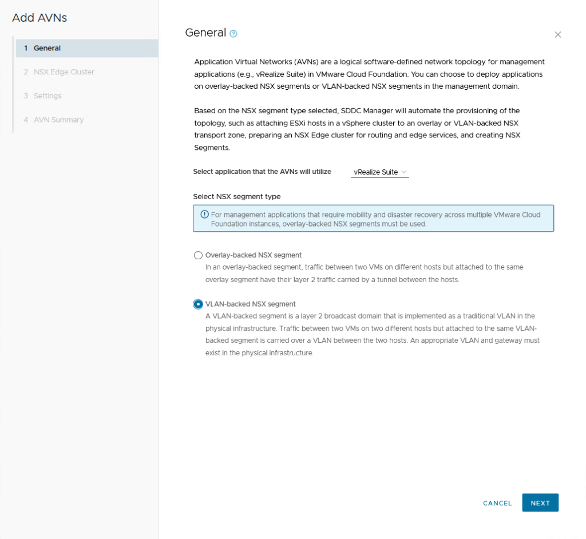Select the VLAN-backed NSX segment radio button
Viewport: 586px width, 539px height.
199,304
